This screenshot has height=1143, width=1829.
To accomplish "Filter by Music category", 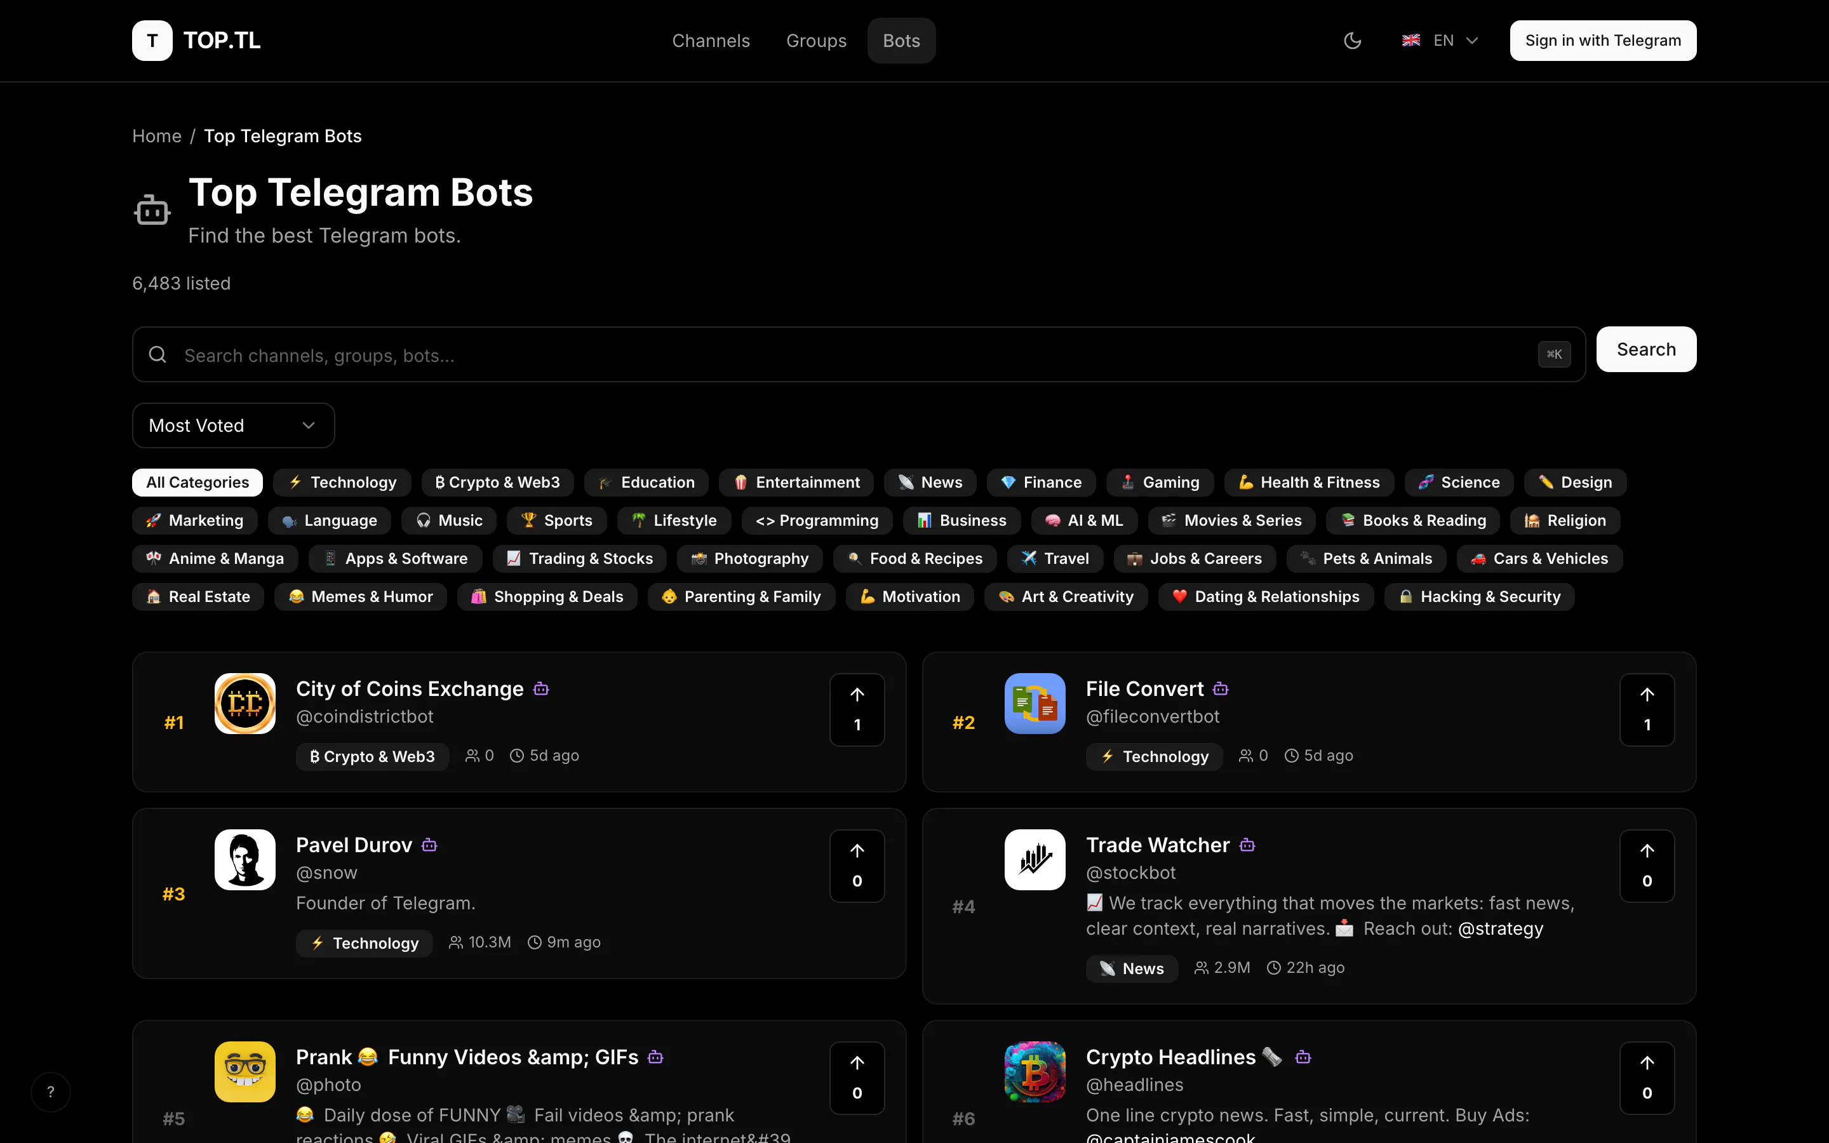I will [x=449, y=520].
